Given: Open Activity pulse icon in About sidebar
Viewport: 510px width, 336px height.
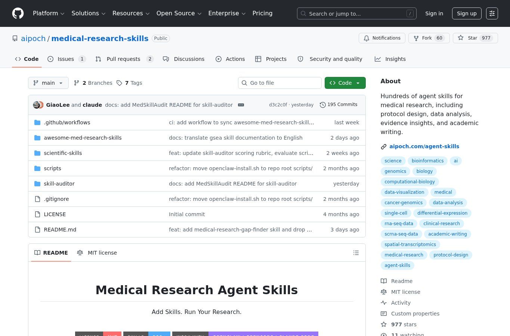Looking at the screenshot, I should pyautogui.click(x=384, y=303).
